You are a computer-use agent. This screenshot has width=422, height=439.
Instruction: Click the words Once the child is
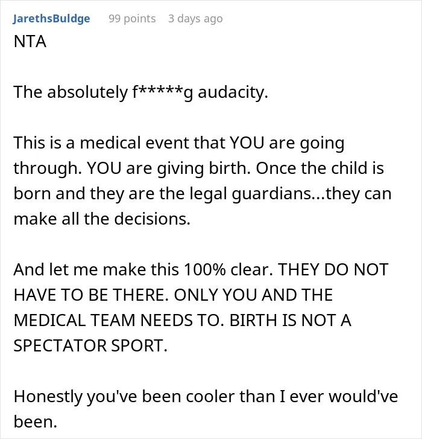coord(320,168)
